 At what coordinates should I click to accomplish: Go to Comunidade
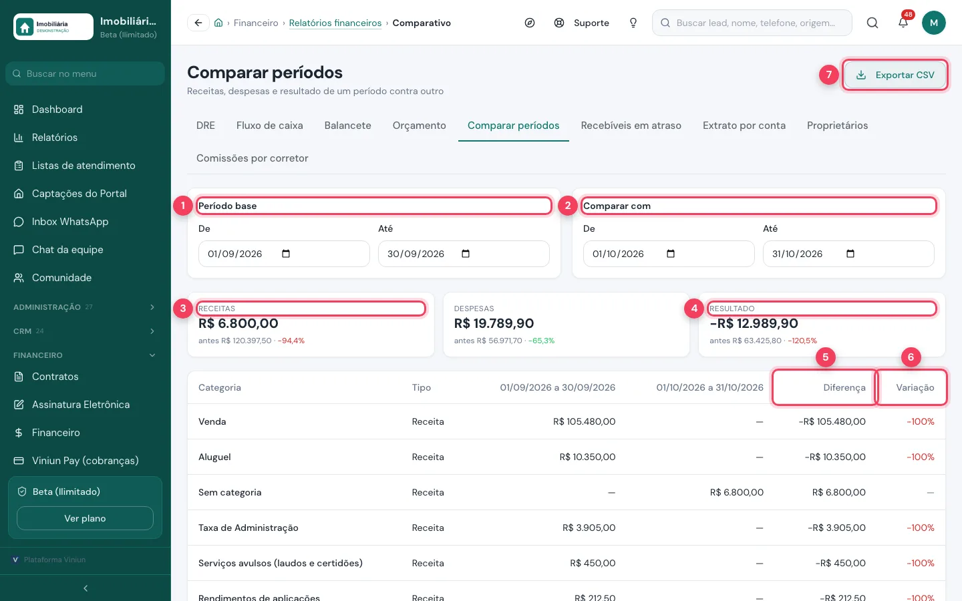(85, 278)
